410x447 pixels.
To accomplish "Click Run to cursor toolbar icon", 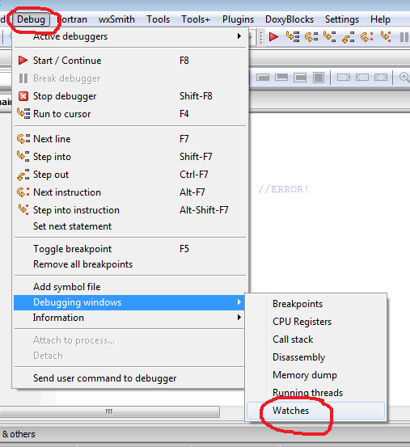I will [293, 36].
